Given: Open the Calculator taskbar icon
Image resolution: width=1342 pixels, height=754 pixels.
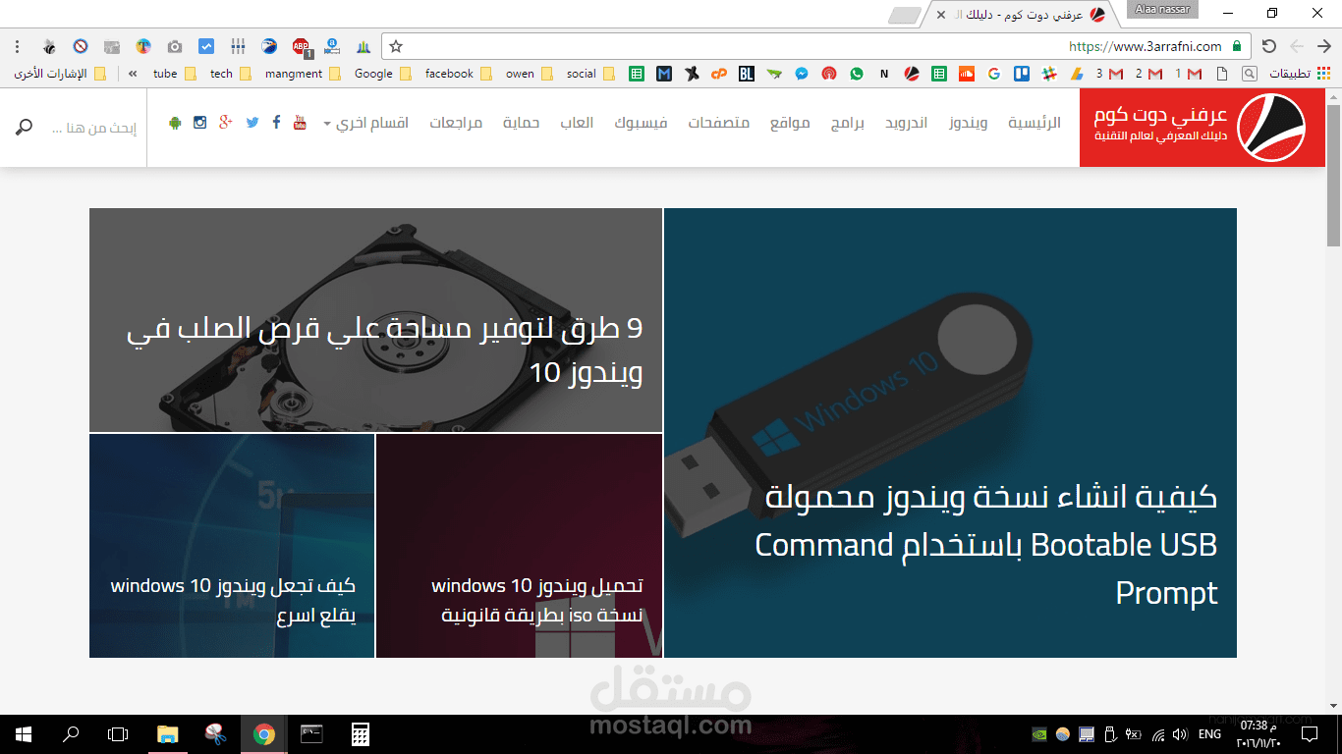Looking at the screenshot, I should click(361, 734).
